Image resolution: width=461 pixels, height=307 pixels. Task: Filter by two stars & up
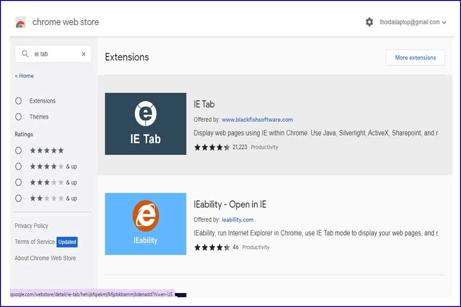[18, 199]
